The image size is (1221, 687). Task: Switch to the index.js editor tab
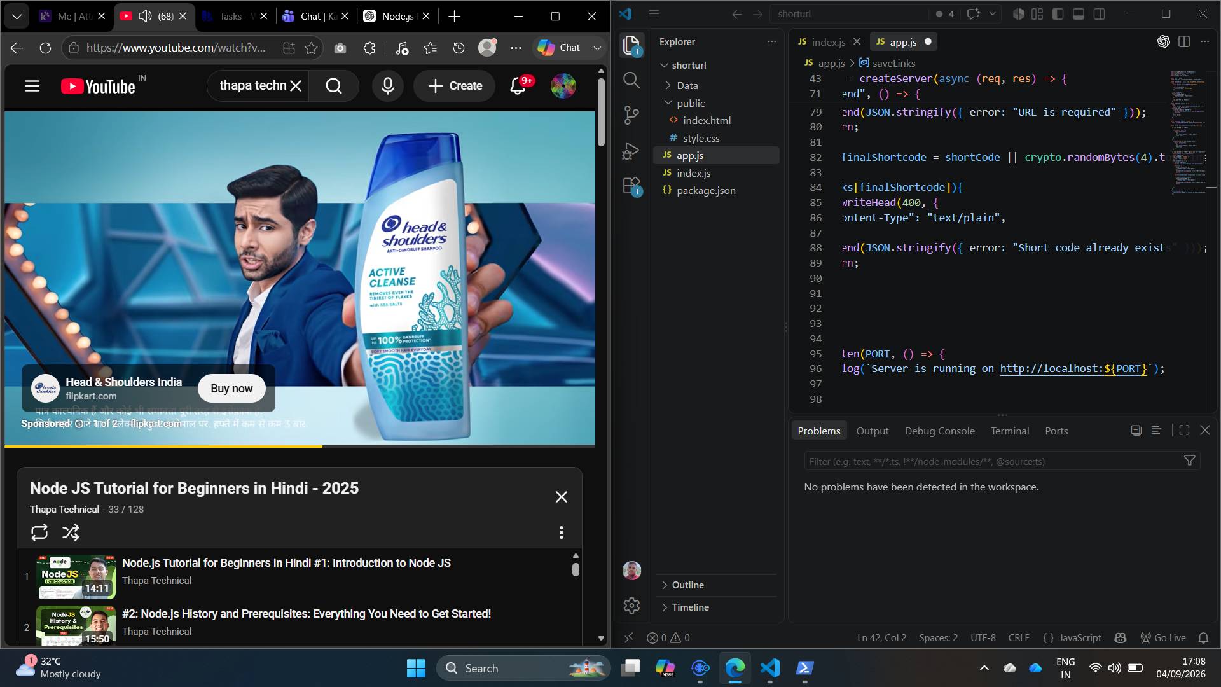point(828,42)
